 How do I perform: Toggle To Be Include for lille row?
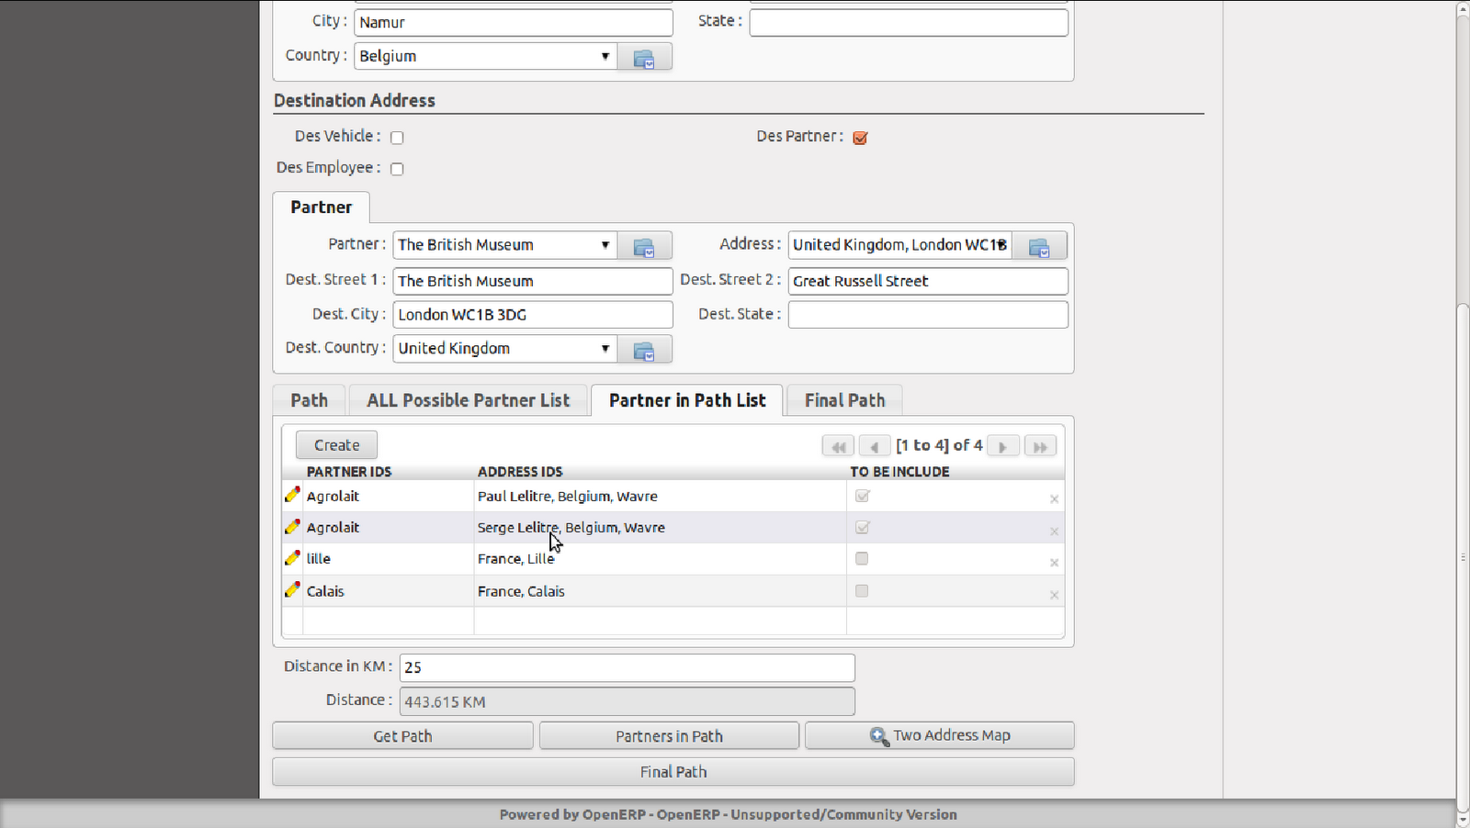point(862,558)
